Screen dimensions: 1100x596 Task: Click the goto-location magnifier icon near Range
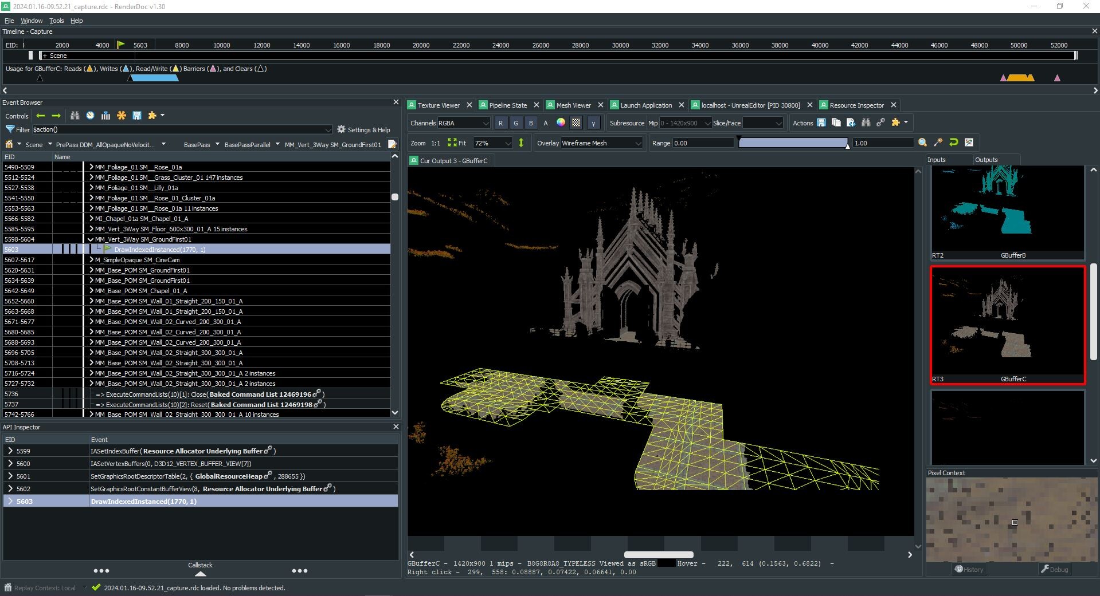click(x=923, y=143)
